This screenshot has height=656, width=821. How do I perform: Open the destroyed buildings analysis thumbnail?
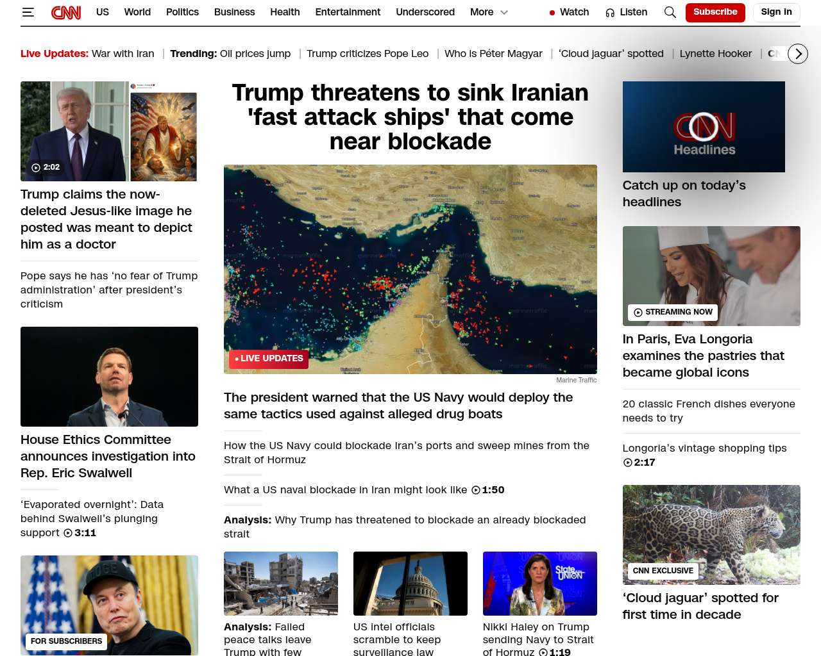click(x=281, y=584)
